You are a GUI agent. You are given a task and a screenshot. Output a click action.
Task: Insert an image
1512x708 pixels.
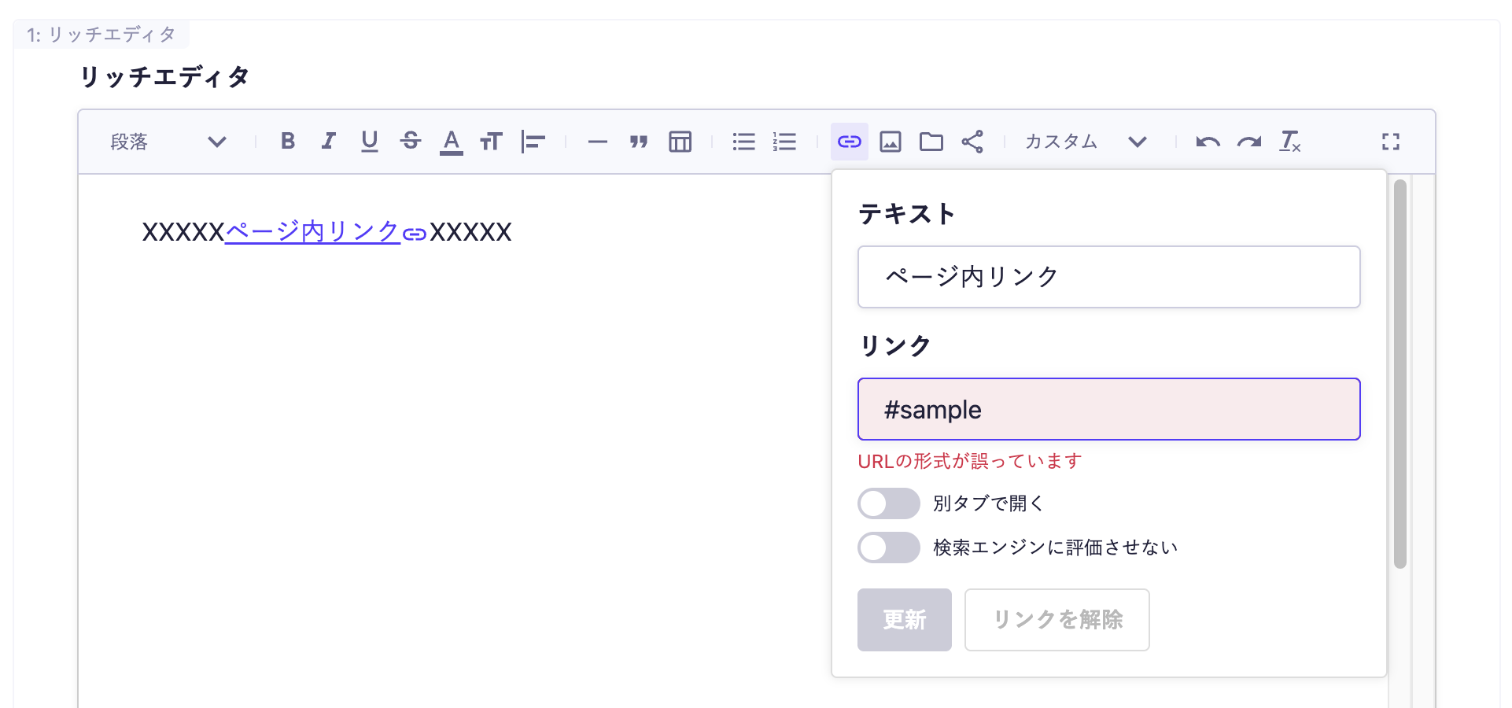pos(890,142)
